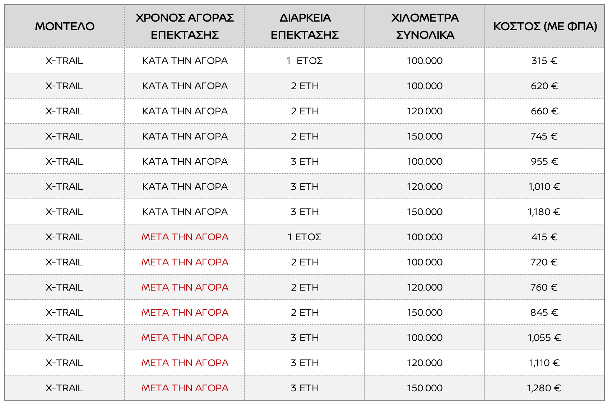The height and width of the screenshot is (410, 612).
Task: Select the 620 € cost cell
Action: 544,86
